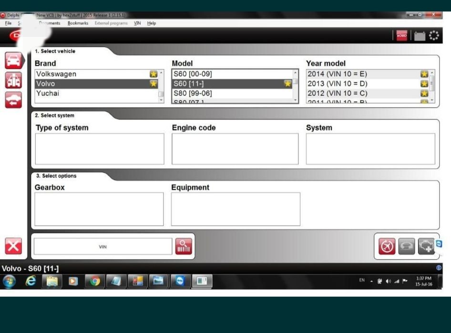Click the car with return arrow icon

tap(13, 100)
